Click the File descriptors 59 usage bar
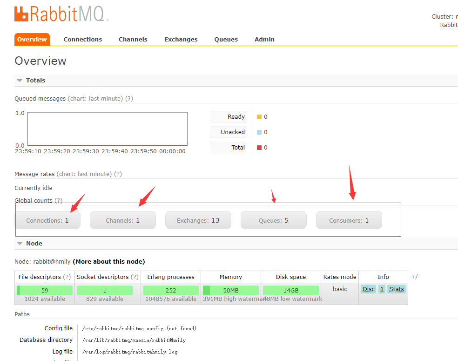The width and height of the screenshot is (458, 361). [45, 290]
